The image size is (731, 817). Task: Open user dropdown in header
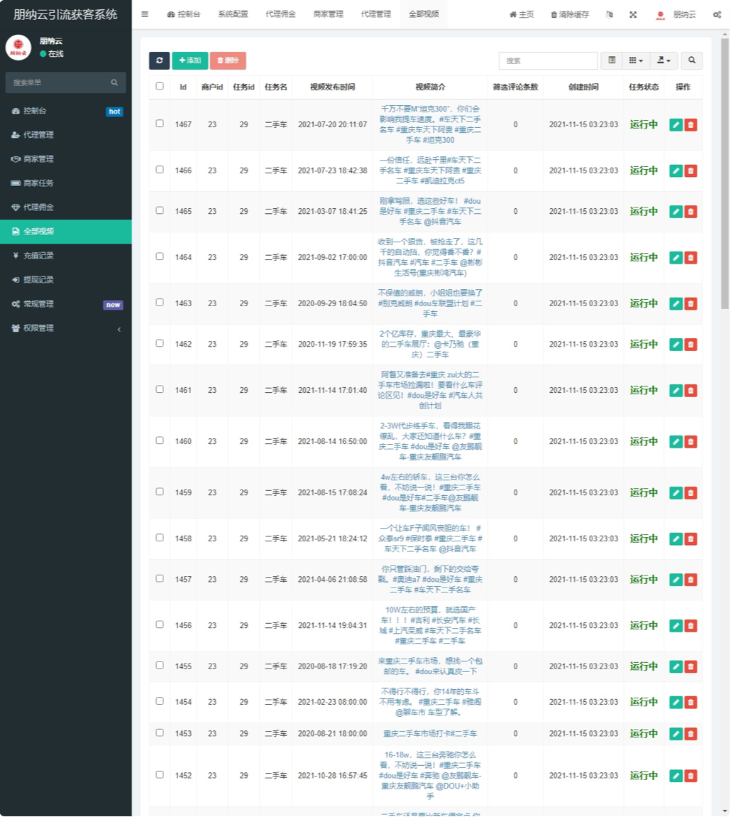click(676, 15)
